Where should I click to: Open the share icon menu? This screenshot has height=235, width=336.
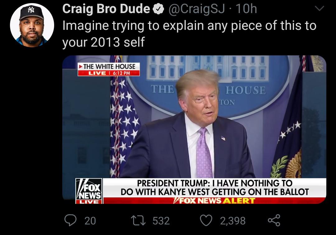tap(274, 220)
